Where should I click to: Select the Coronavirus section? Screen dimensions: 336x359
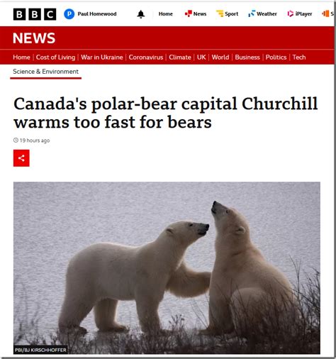146,57
